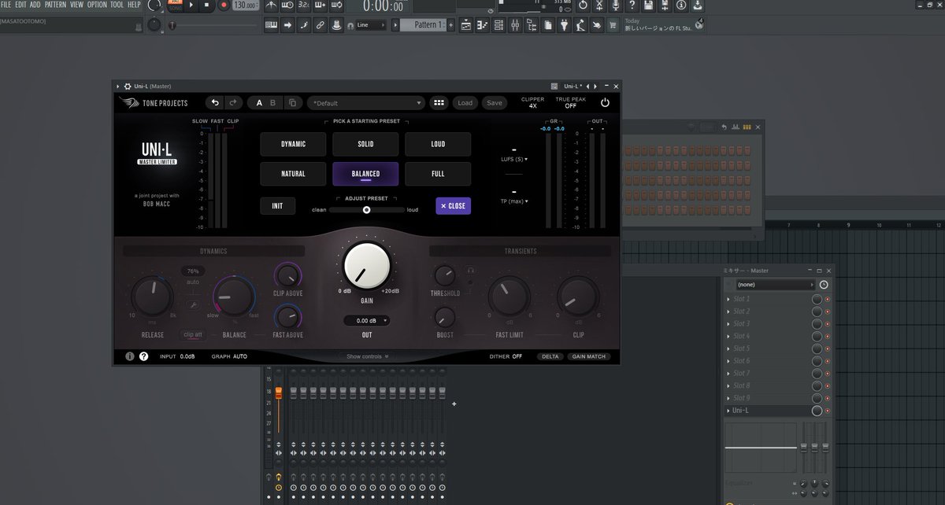
Task: Open the 0.00 dB OUT dropdown
Action: click(x=367, y=321)
